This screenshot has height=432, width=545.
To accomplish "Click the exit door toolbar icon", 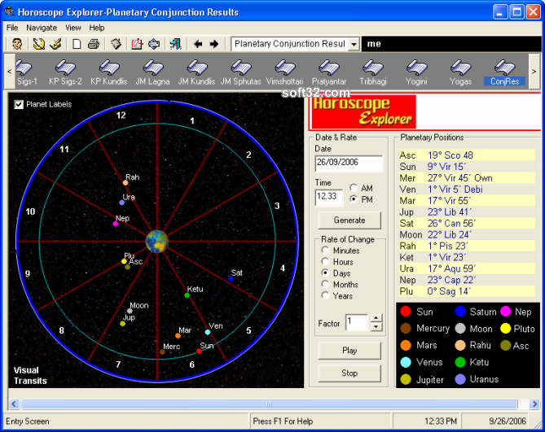I will [175, 44].
